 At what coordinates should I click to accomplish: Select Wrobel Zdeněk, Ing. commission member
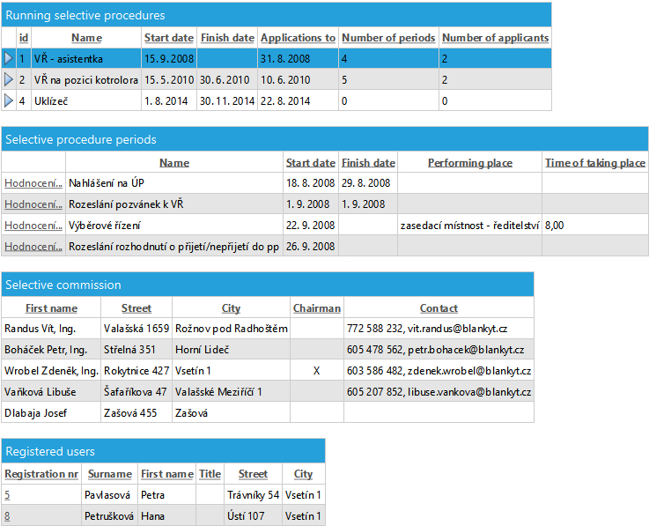click(51, 371)
